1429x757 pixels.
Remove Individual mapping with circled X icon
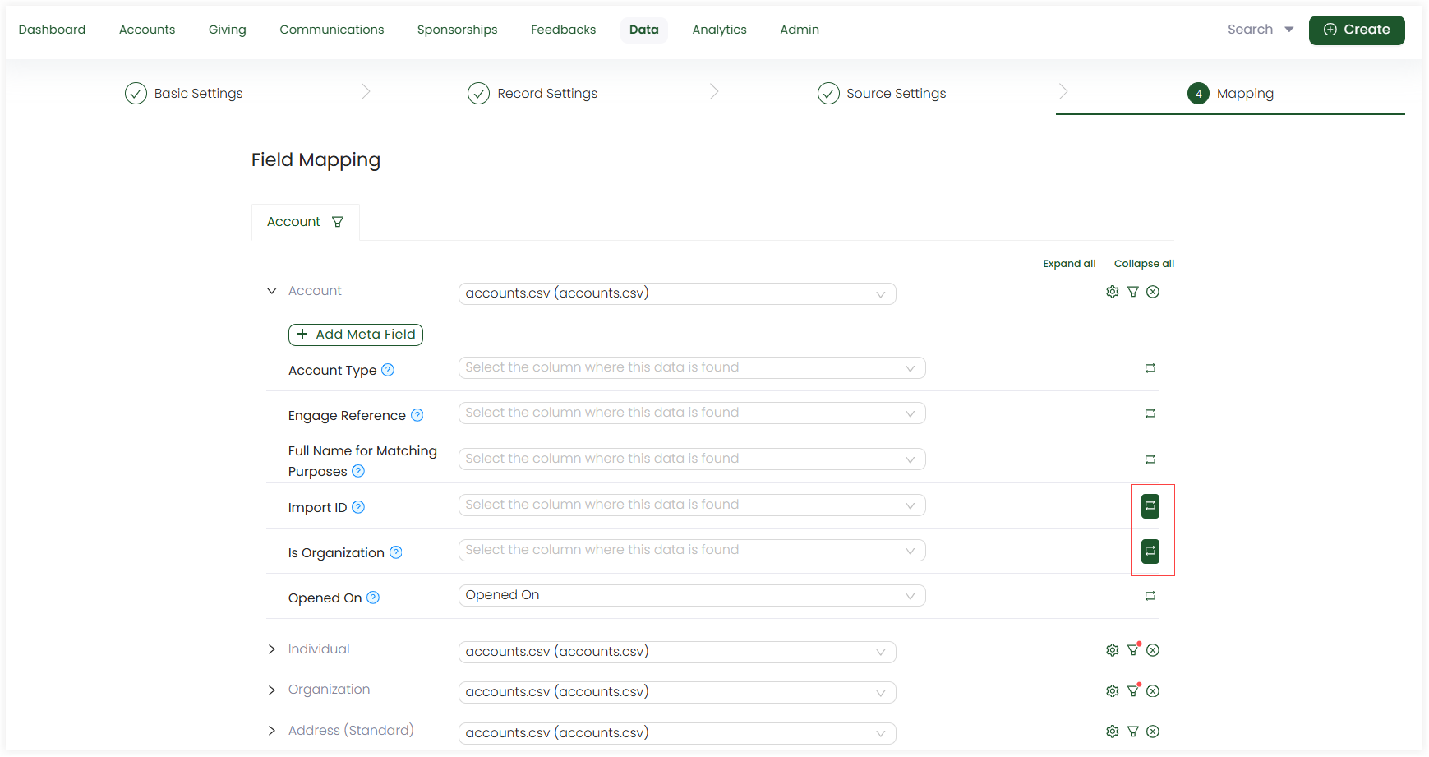click(x=1153, y=650)
